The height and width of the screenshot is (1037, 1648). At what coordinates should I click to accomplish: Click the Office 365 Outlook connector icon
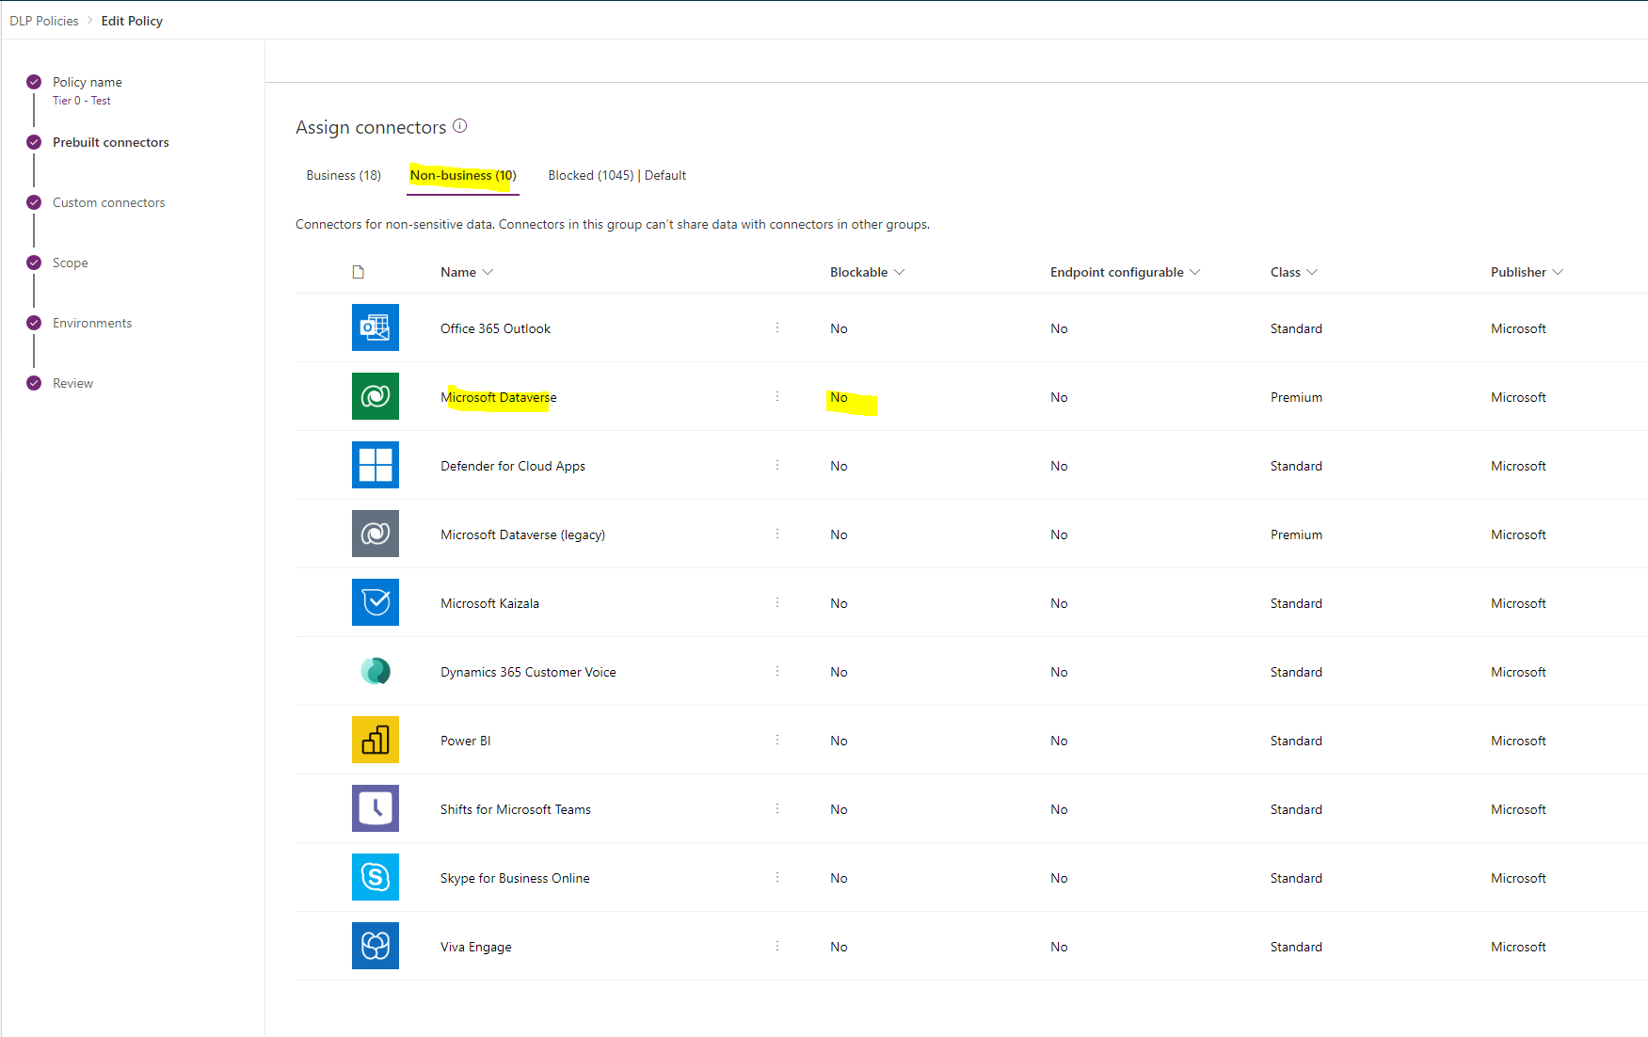[x=375, y=327]
